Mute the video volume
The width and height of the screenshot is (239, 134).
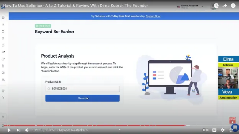coord(27,130)
